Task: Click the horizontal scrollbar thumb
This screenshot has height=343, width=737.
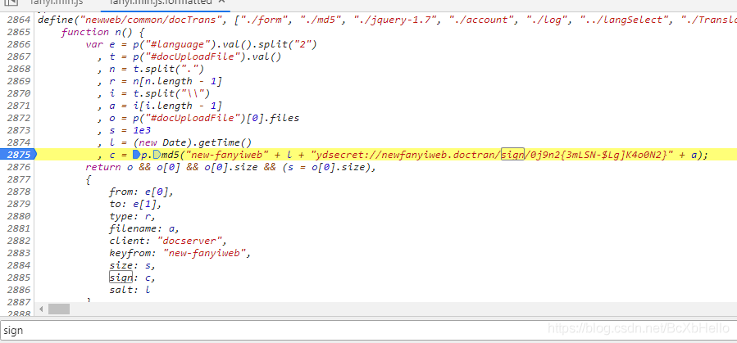Action: point(59,309)
